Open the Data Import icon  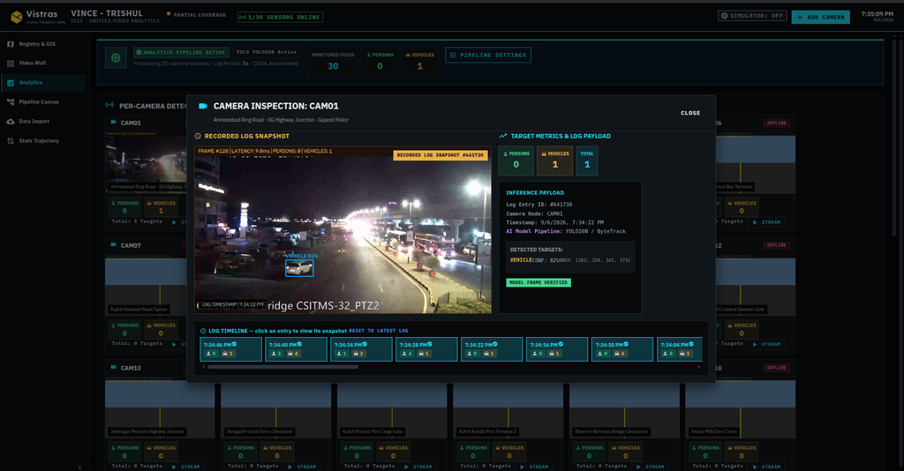pyautogui.click(x=11, y=122)
